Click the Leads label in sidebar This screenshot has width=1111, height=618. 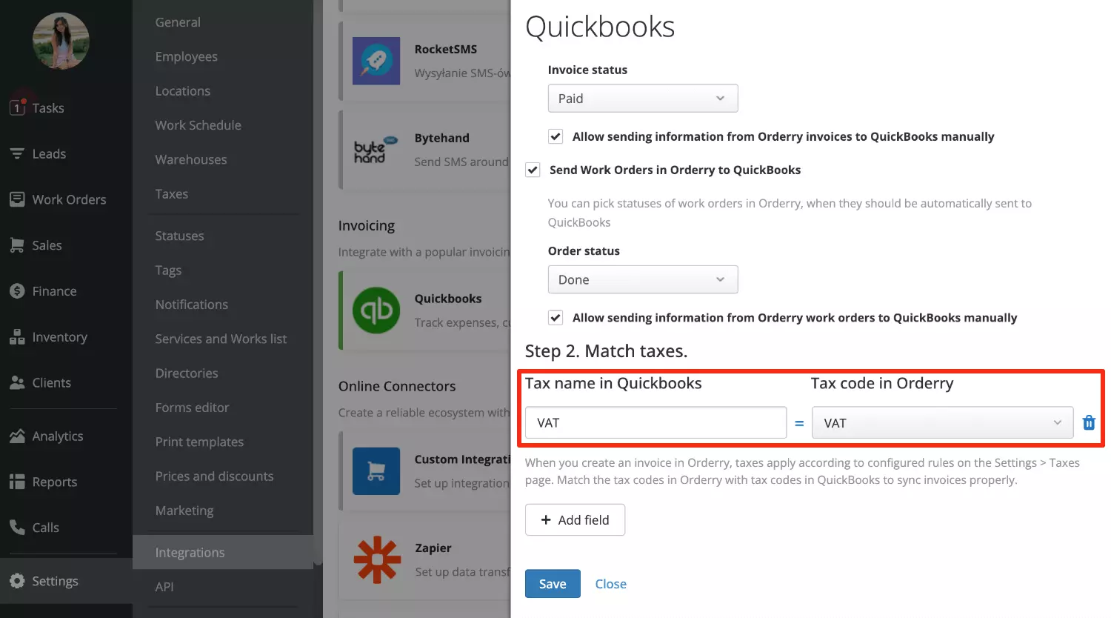click(x=49, y=154)
